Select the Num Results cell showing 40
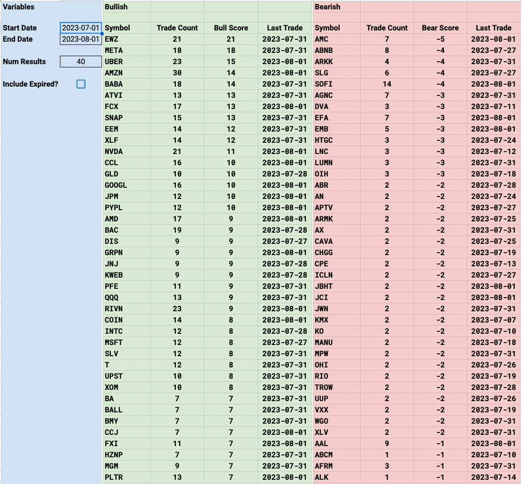The height and width of the screenshot is (484, 522). coord(81,62)
